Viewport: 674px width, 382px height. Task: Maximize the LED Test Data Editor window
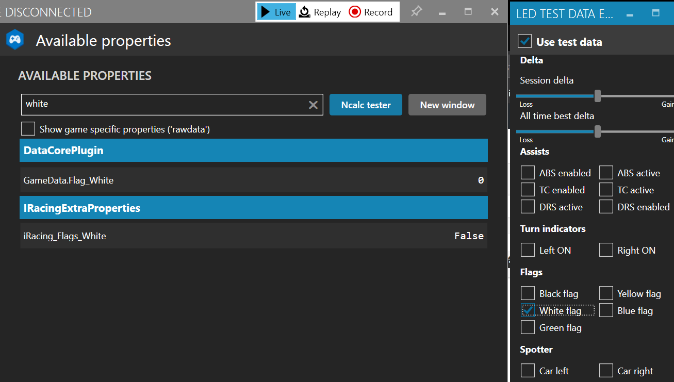coord(656,13)
